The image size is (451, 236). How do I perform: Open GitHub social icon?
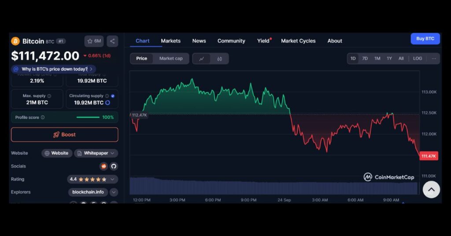pyautogui.click(x=114, y=166)
